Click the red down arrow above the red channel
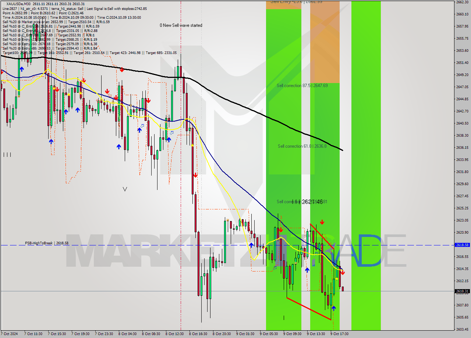The height and width of the screenshot is (338, 471). tap(322, 222)
